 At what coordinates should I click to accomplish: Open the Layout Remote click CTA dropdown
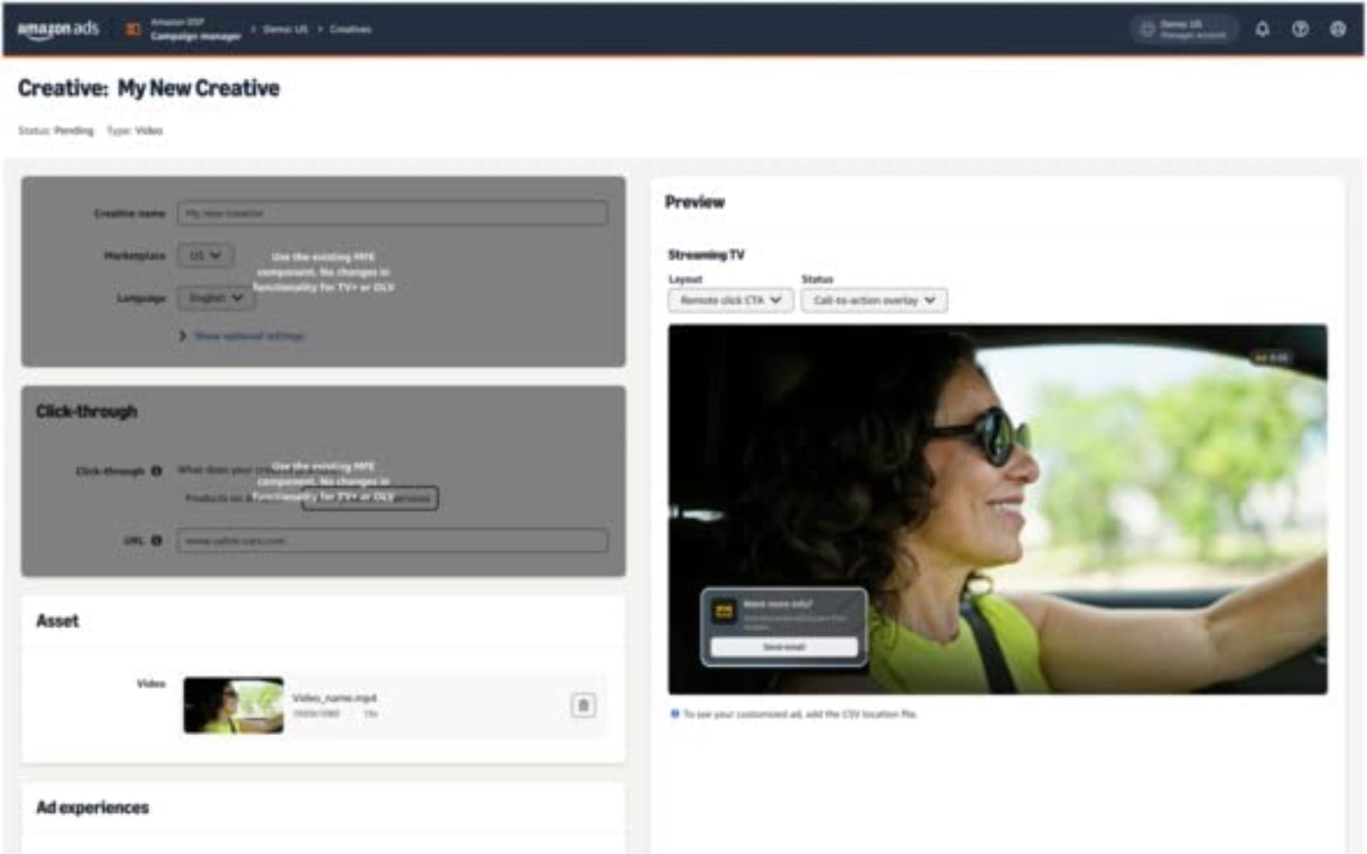729,300
